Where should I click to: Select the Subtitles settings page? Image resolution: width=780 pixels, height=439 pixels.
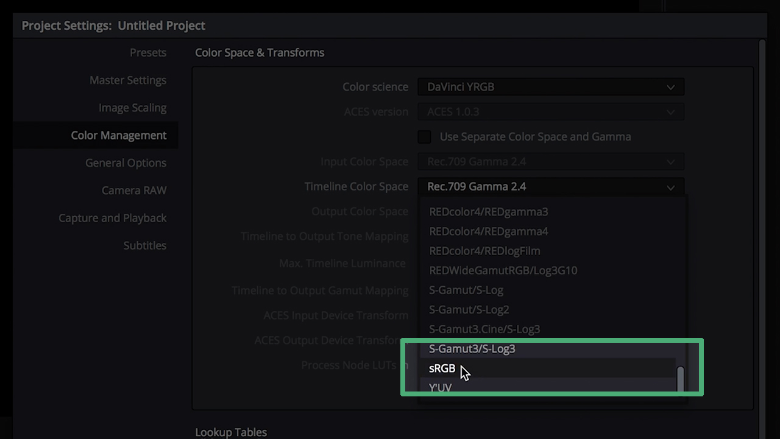coord(144,245)
